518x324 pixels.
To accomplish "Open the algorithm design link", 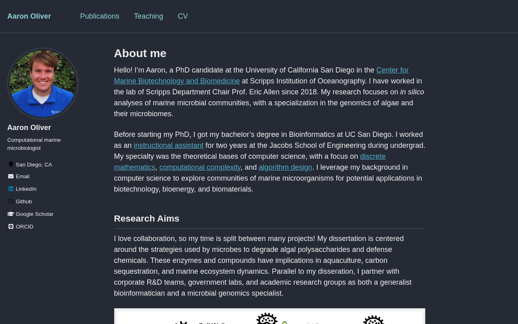I will (x=285, y=167).
